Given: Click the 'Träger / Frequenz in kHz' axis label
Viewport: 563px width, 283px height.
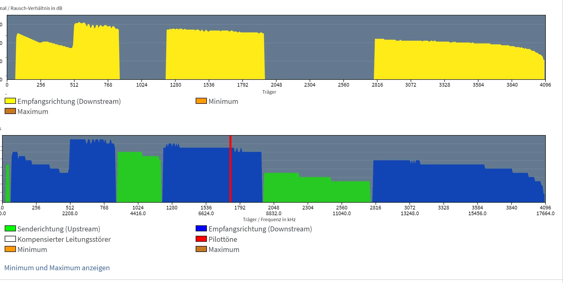Looking at the screenshot, I should pyautogui.click(x=269, y=219).
